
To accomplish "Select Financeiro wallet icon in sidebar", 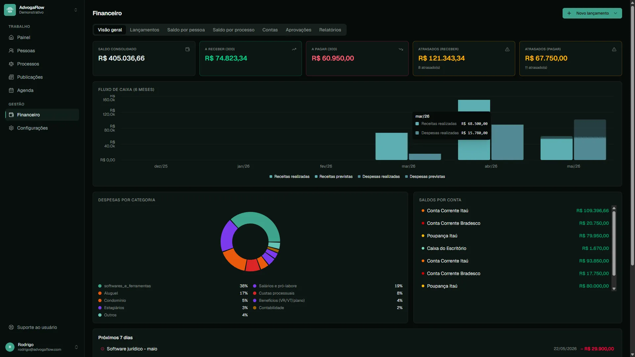I will coord(11,115).
